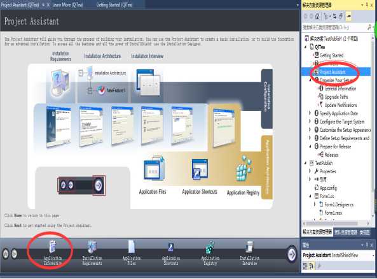Switch to the Class View bottom tab
The width and height of the screenshot is (377, 279).
(365, 232)
